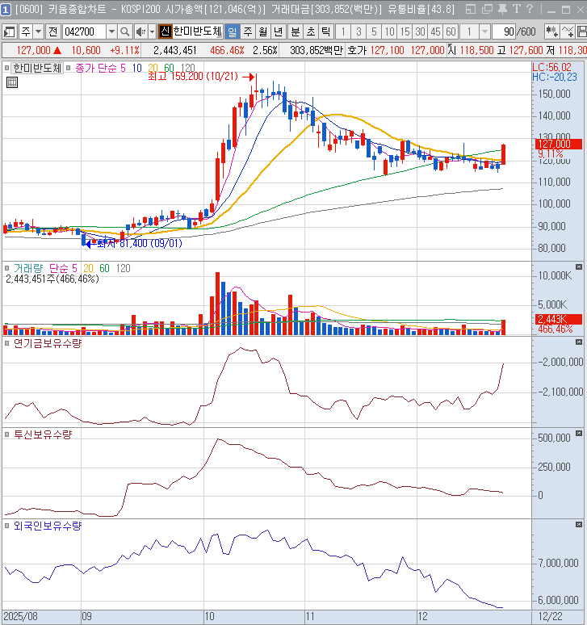The height and width of the screenshot is (625, 587).
Task: Click the candle count field showing 90
Action: click(x=507, y=31)
